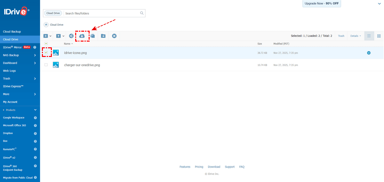
Task: Click the home icon in the breadcrumb
Action: tap(46, 25)
